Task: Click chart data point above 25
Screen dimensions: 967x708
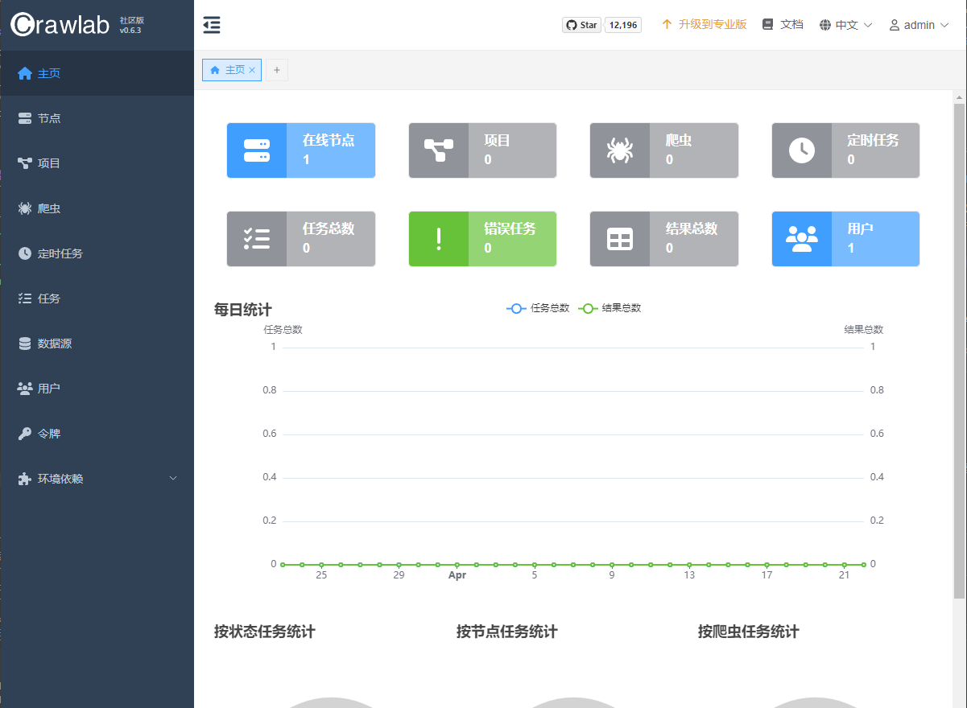Action: click(321, 565)
